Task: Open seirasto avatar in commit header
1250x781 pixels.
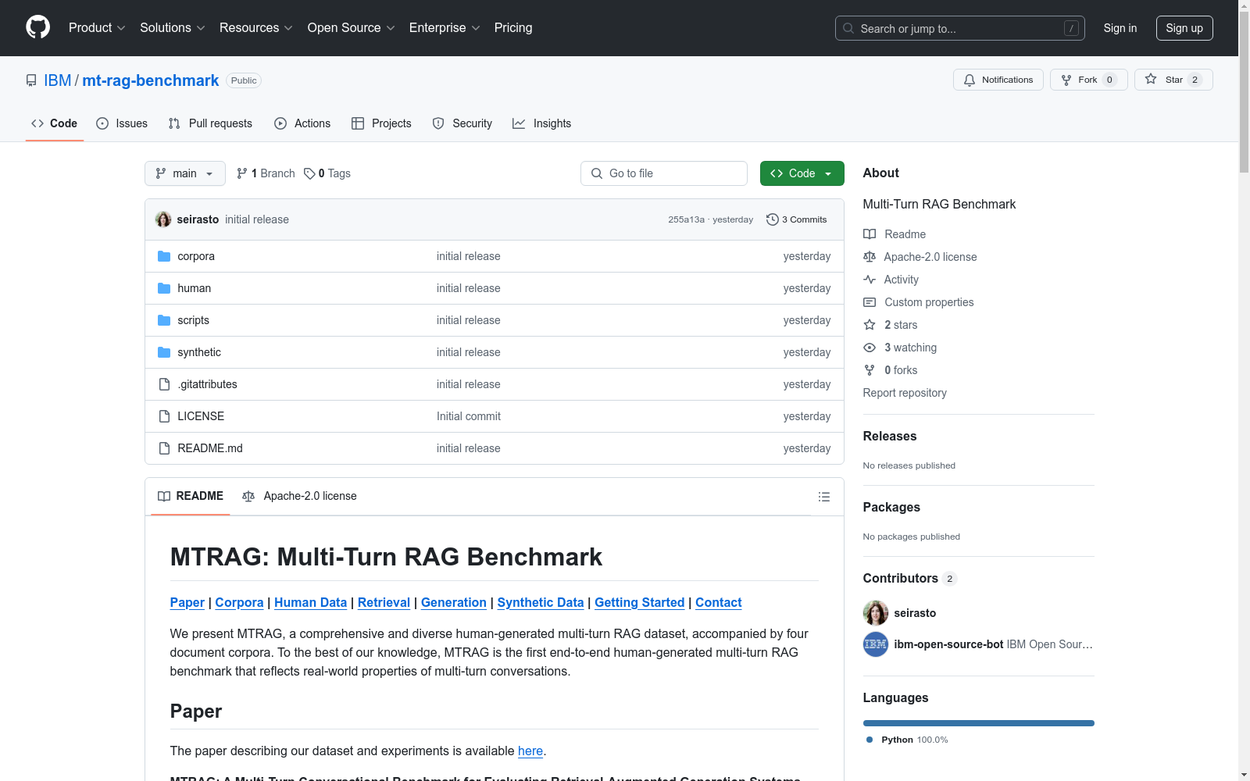Action: pyautogui.click(x=163, y=219)
